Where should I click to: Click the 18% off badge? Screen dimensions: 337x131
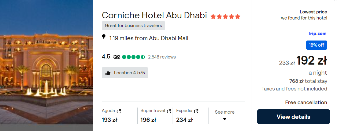click(x=317, y=45)
